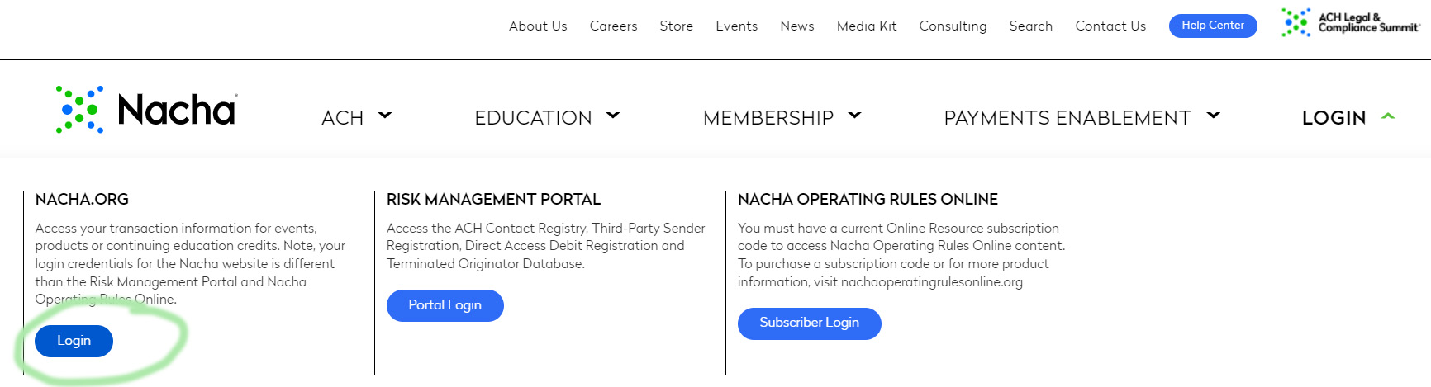Click the Nacha.org Login button

coord(74,341)
